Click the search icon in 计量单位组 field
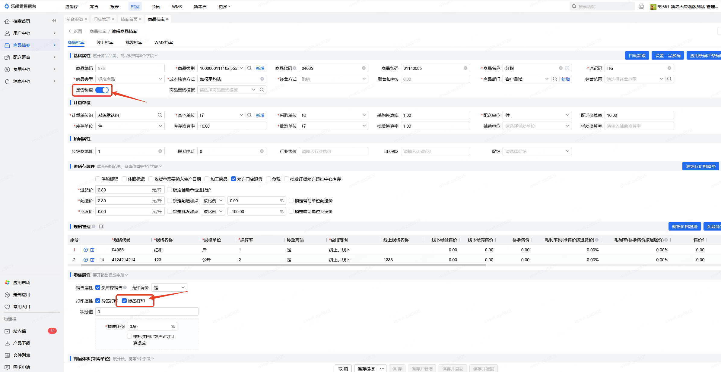 point(160,115)
